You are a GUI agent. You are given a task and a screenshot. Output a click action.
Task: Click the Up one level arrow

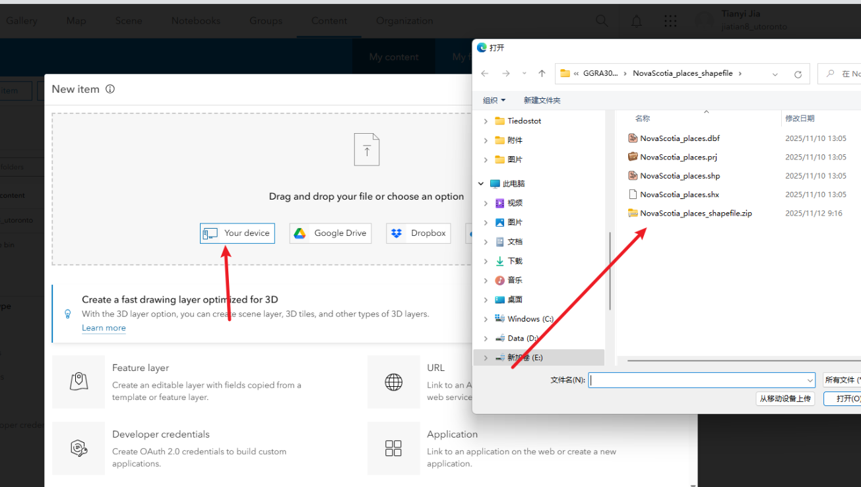point(542,74)
